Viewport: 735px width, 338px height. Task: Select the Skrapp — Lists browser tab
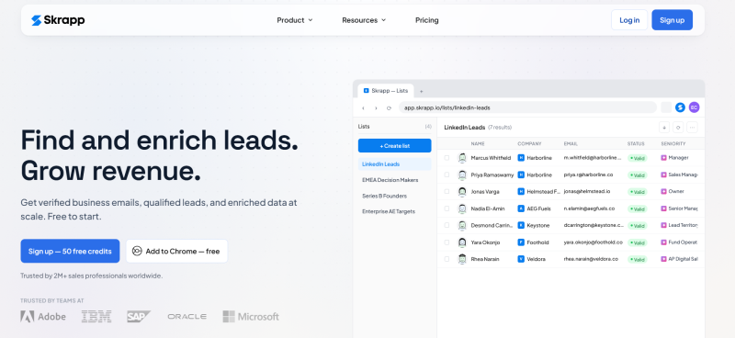pos(386,91)
